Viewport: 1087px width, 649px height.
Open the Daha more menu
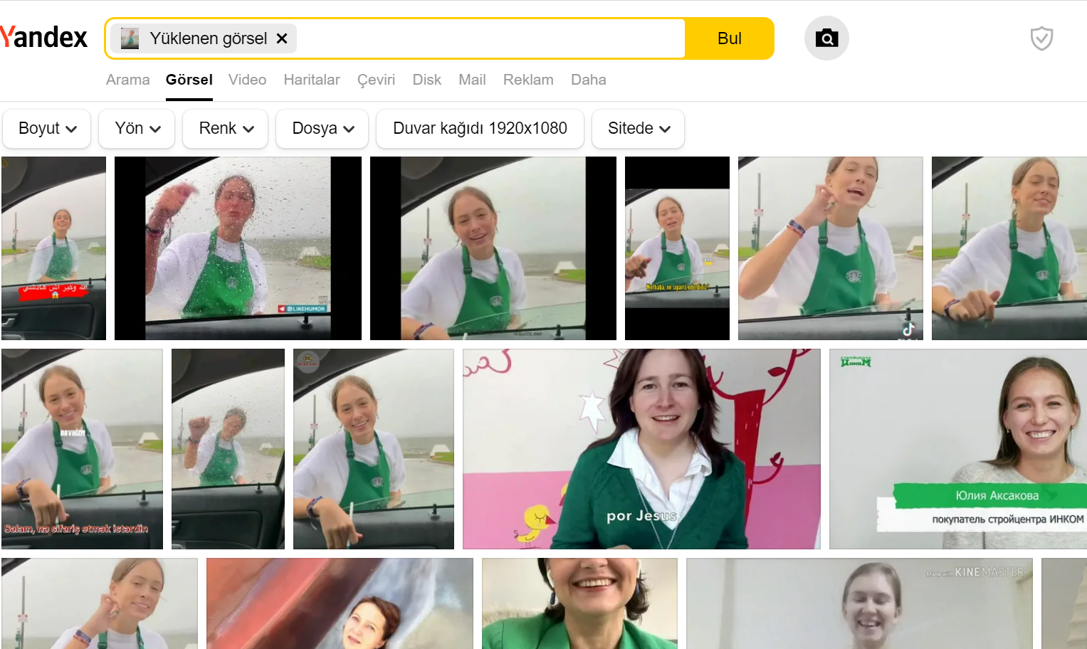click(588, 80)
